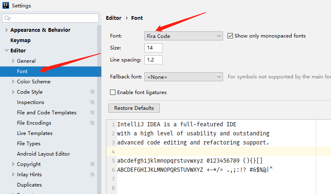
Task: Click the settings tree vertical scrollbar
Action: point(99,109)
